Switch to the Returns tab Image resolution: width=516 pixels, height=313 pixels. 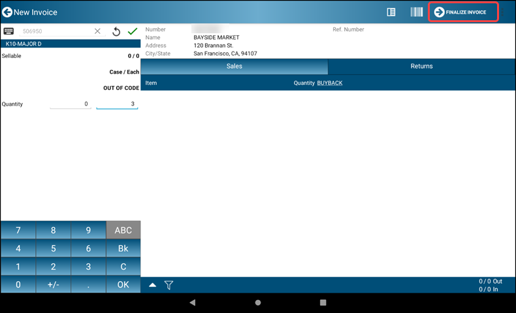[421, 67]
